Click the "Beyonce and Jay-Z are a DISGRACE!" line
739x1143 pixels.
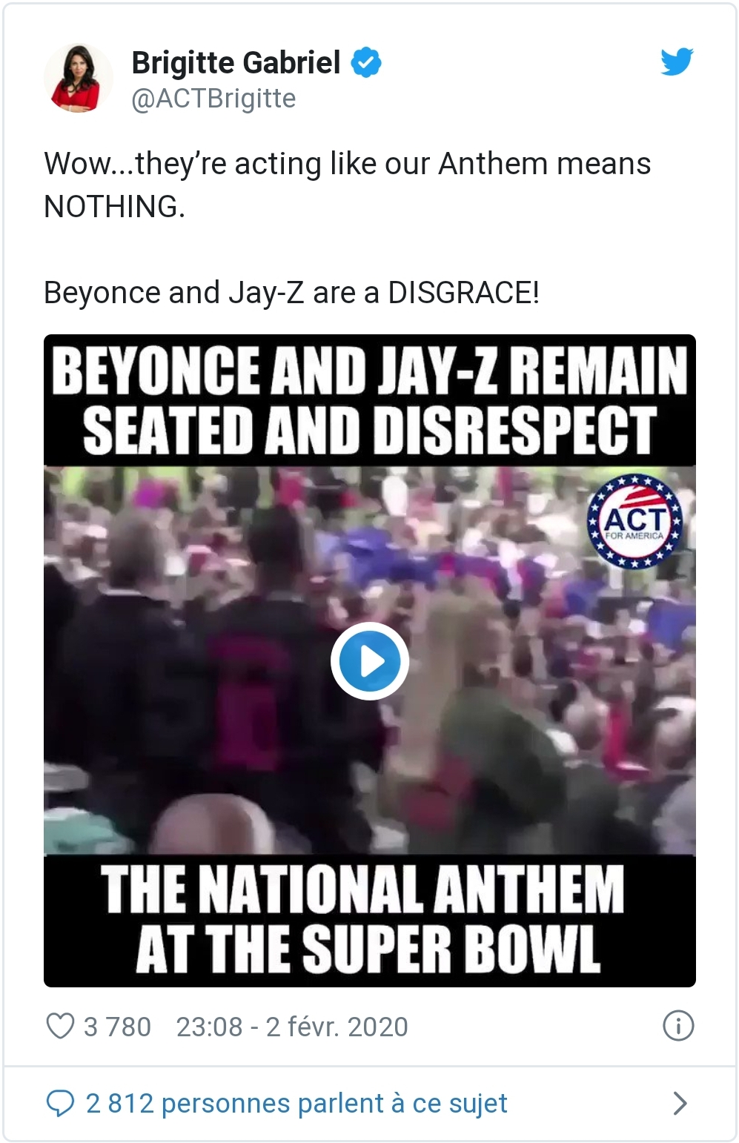click(x=291, y=293)
